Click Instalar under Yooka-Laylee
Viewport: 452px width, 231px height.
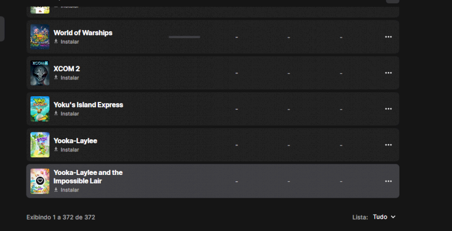[69, 149]
